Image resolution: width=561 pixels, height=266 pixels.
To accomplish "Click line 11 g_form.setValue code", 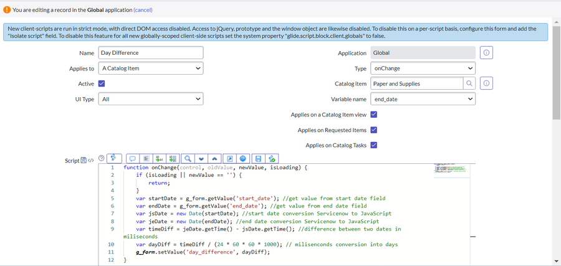I will (x=203, y=252).
